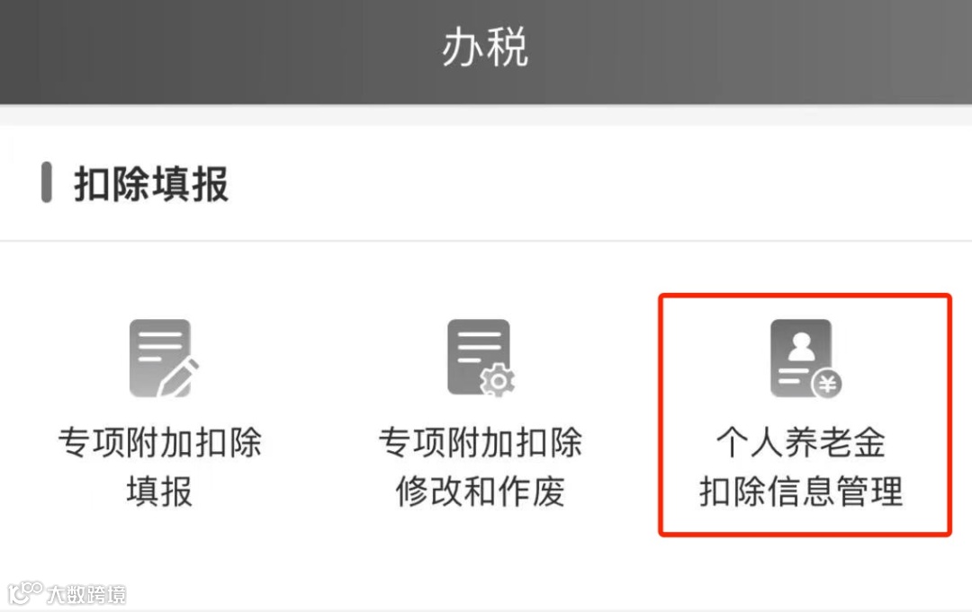Open 扣除信息管理 text link
This screenshot has height=612, width=972.
click(801, 492)
